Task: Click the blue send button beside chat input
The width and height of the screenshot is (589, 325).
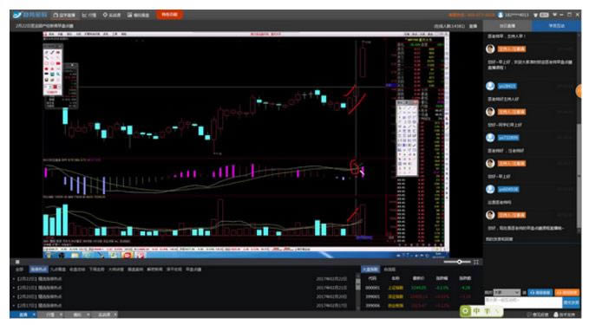Action: [x=571, y=302]
